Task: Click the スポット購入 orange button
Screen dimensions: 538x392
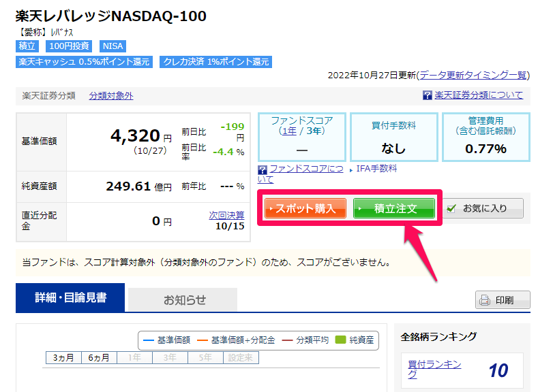Action: pyautogui.click(x=305, y=208)
